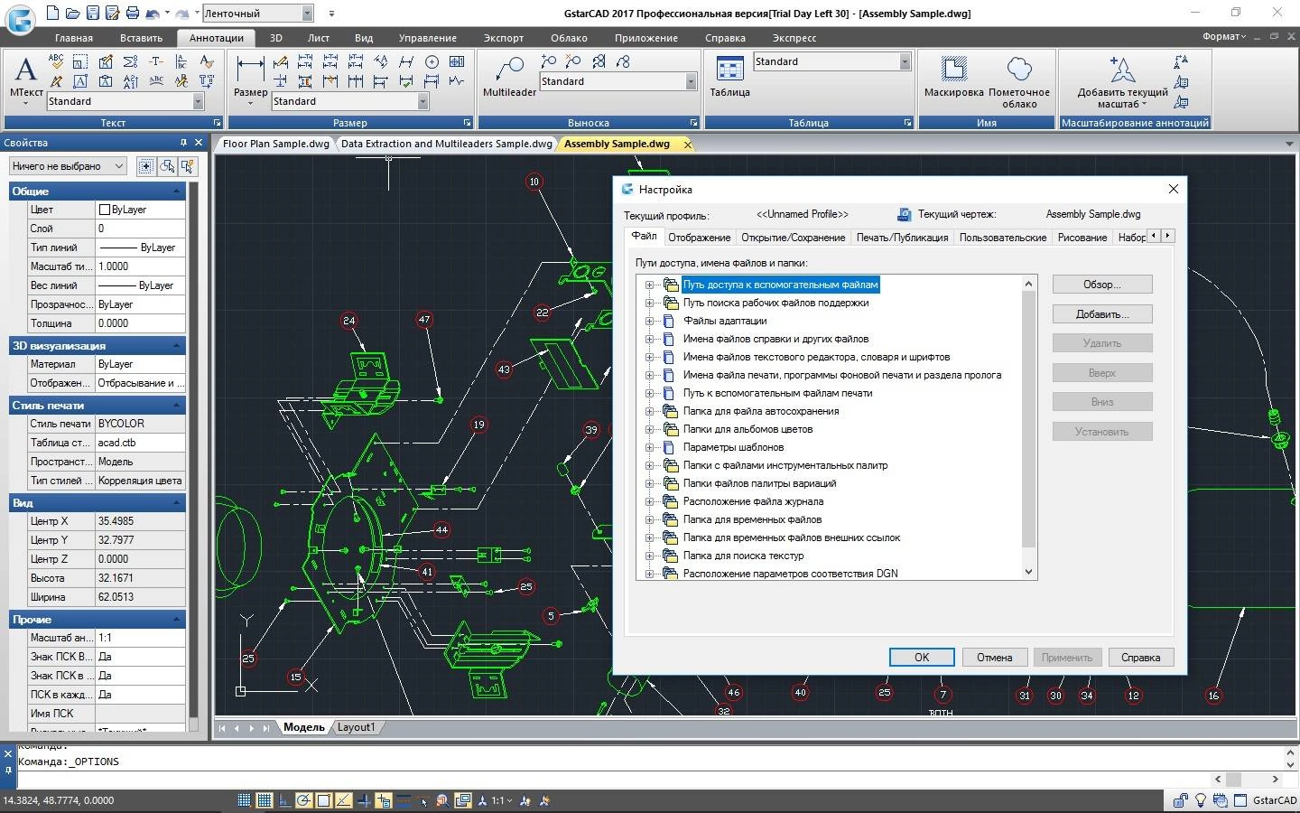This screenshot has width=1300, height=813.
Task: Select the Маскировка wipeout tool
Action: (x=953, y=76)
